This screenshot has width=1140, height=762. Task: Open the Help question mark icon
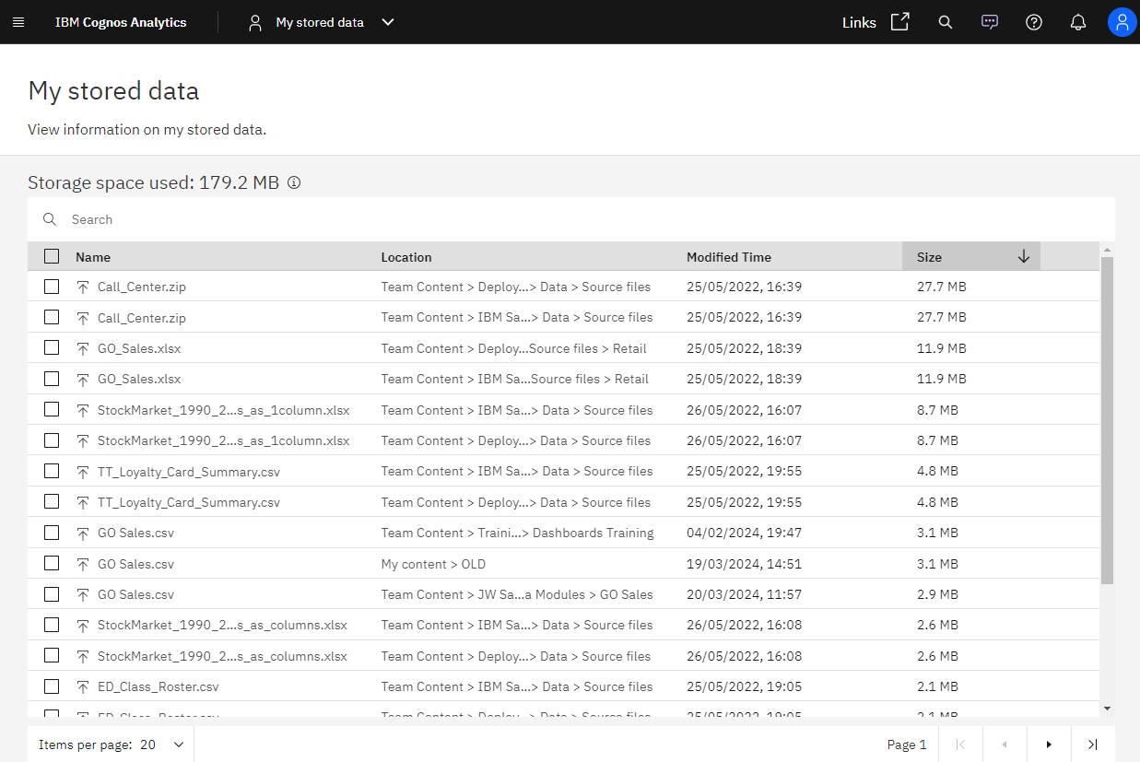tap(1034, 22)
